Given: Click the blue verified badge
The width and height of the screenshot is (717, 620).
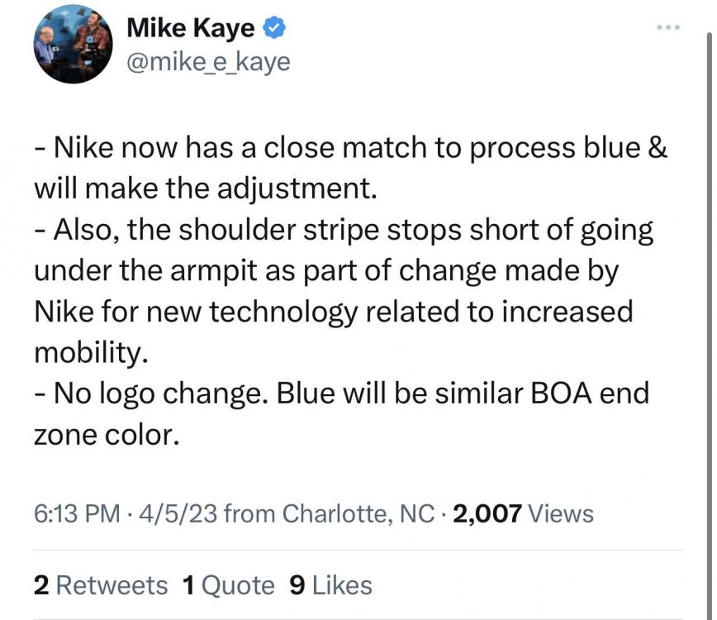Looking at the screenshot, I should click(x=275, y=28).
